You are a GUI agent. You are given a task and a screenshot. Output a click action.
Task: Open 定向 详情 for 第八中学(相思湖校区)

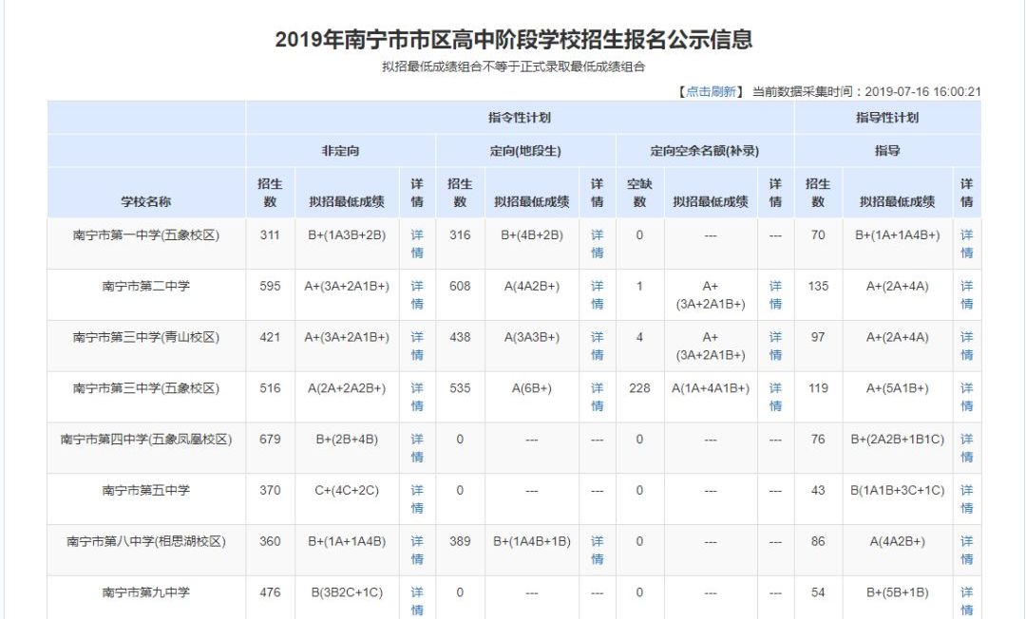click(x=597, y=550)
